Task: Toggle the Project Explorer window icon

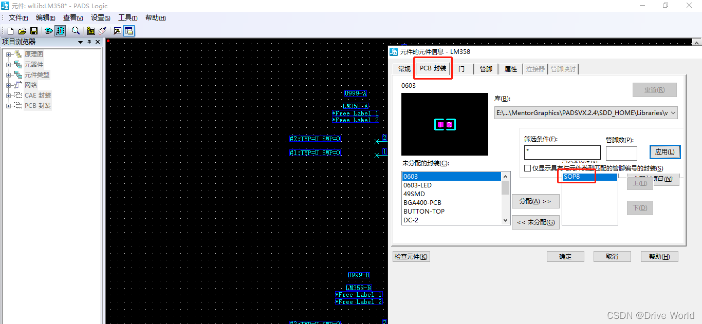Action: pos(129,31)
